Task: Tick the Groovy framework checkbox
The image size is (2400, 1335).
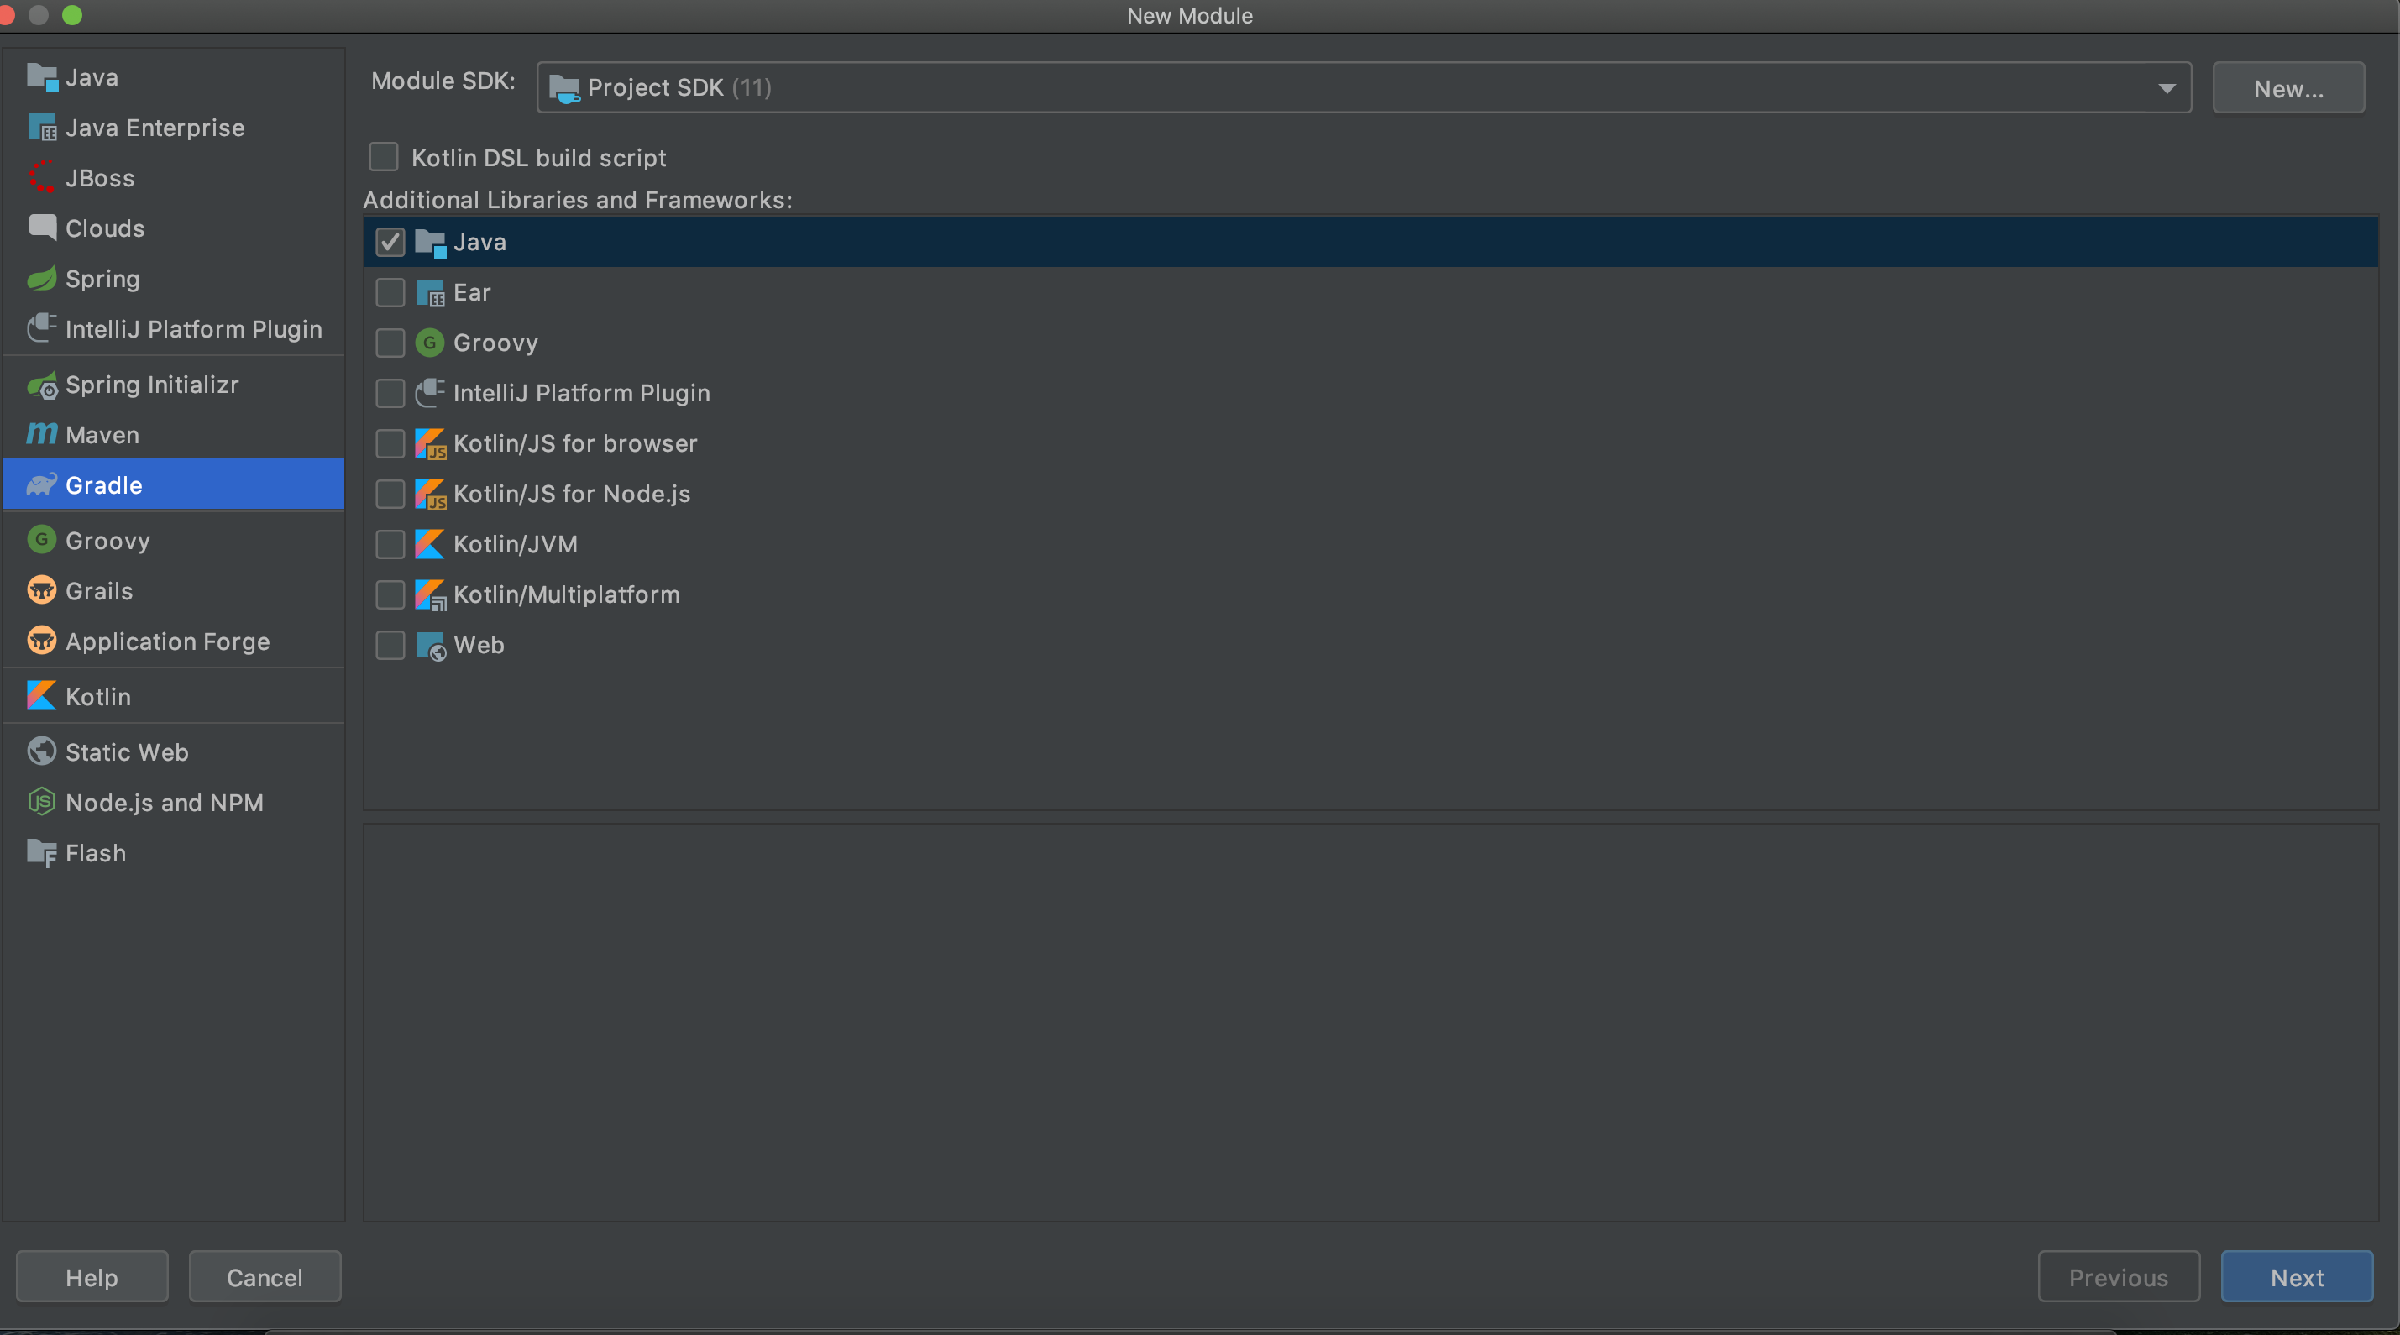Action: (390, 343)
